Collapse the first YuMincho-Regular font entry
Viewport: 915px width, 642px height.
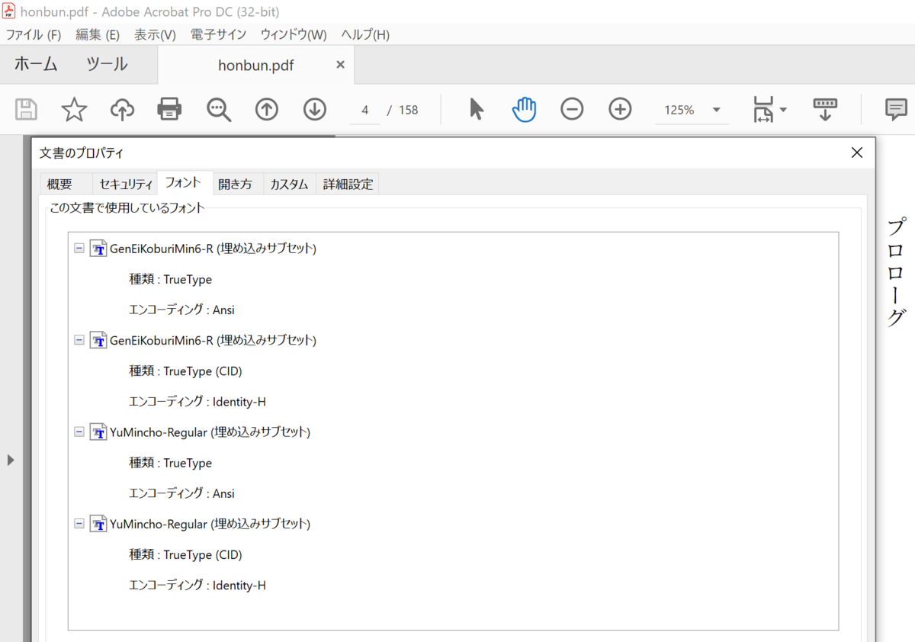79,432
